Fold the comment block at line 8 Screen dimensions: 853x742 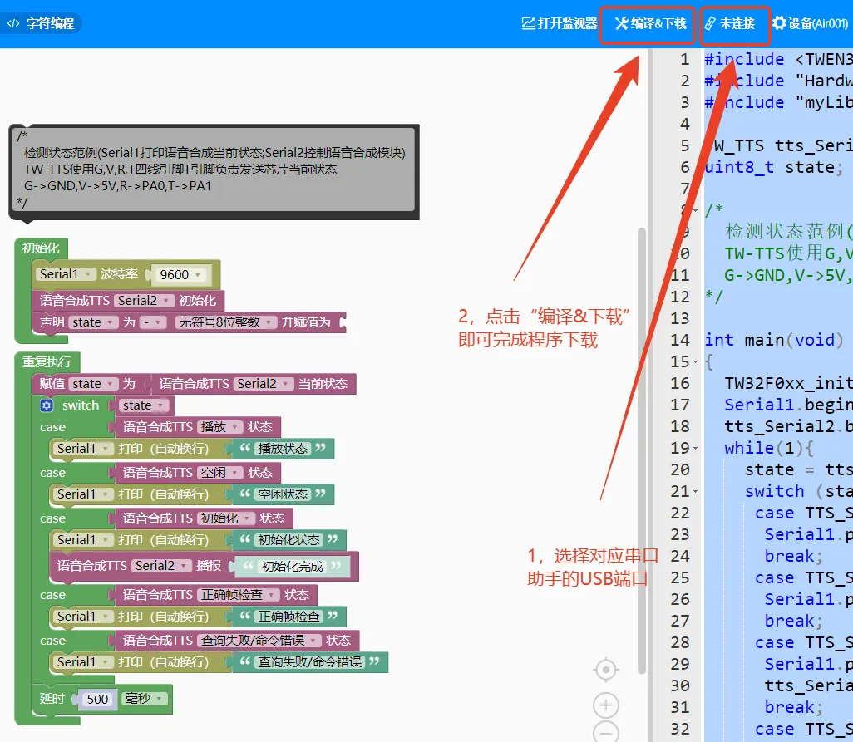(x=696, y=210)
